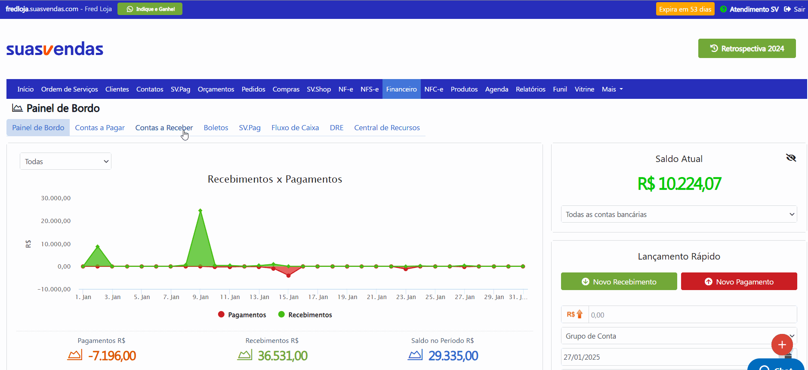Open Vitrine menu item
This screenshot has height=370, width=808.
[x=584, y=89]
